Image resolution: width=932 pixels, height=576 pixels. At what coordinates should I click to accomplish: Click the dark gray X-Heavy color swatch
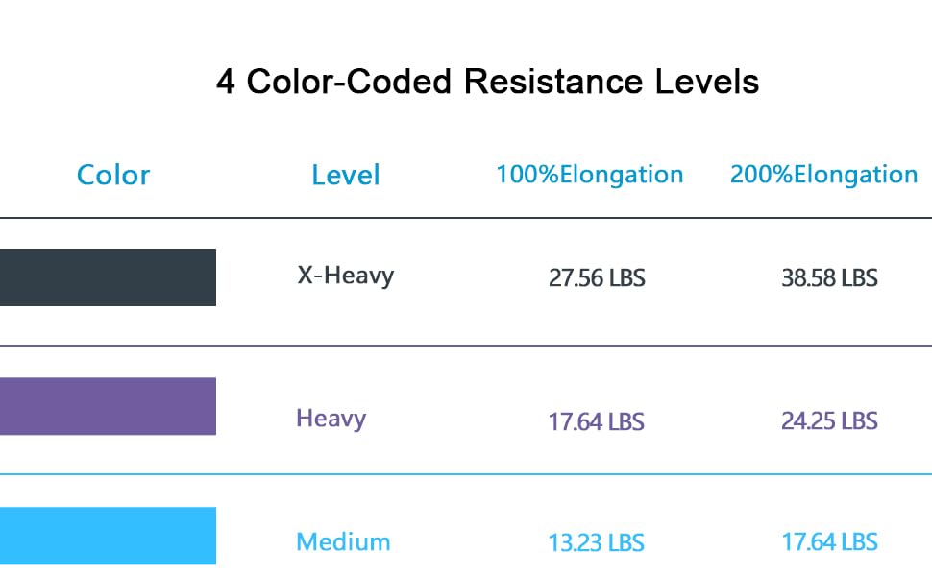108,277
